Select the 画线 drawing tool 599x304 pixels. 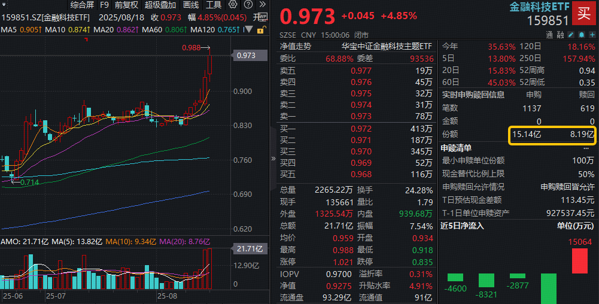point(191,5)
